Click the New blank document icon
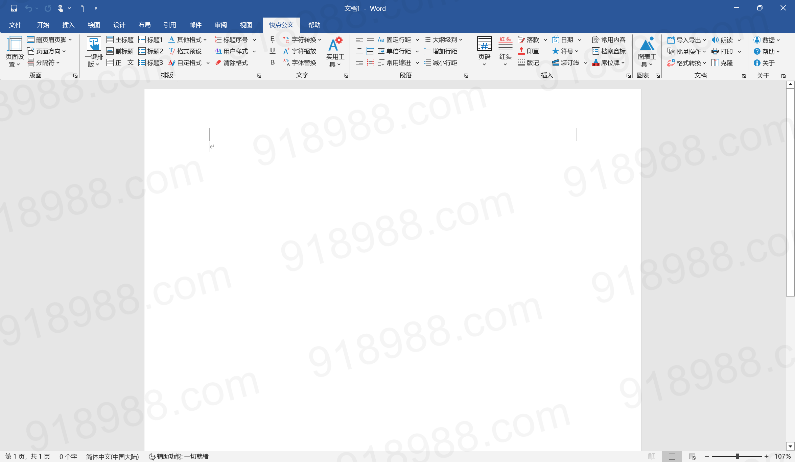 click(x=80, y=8)
